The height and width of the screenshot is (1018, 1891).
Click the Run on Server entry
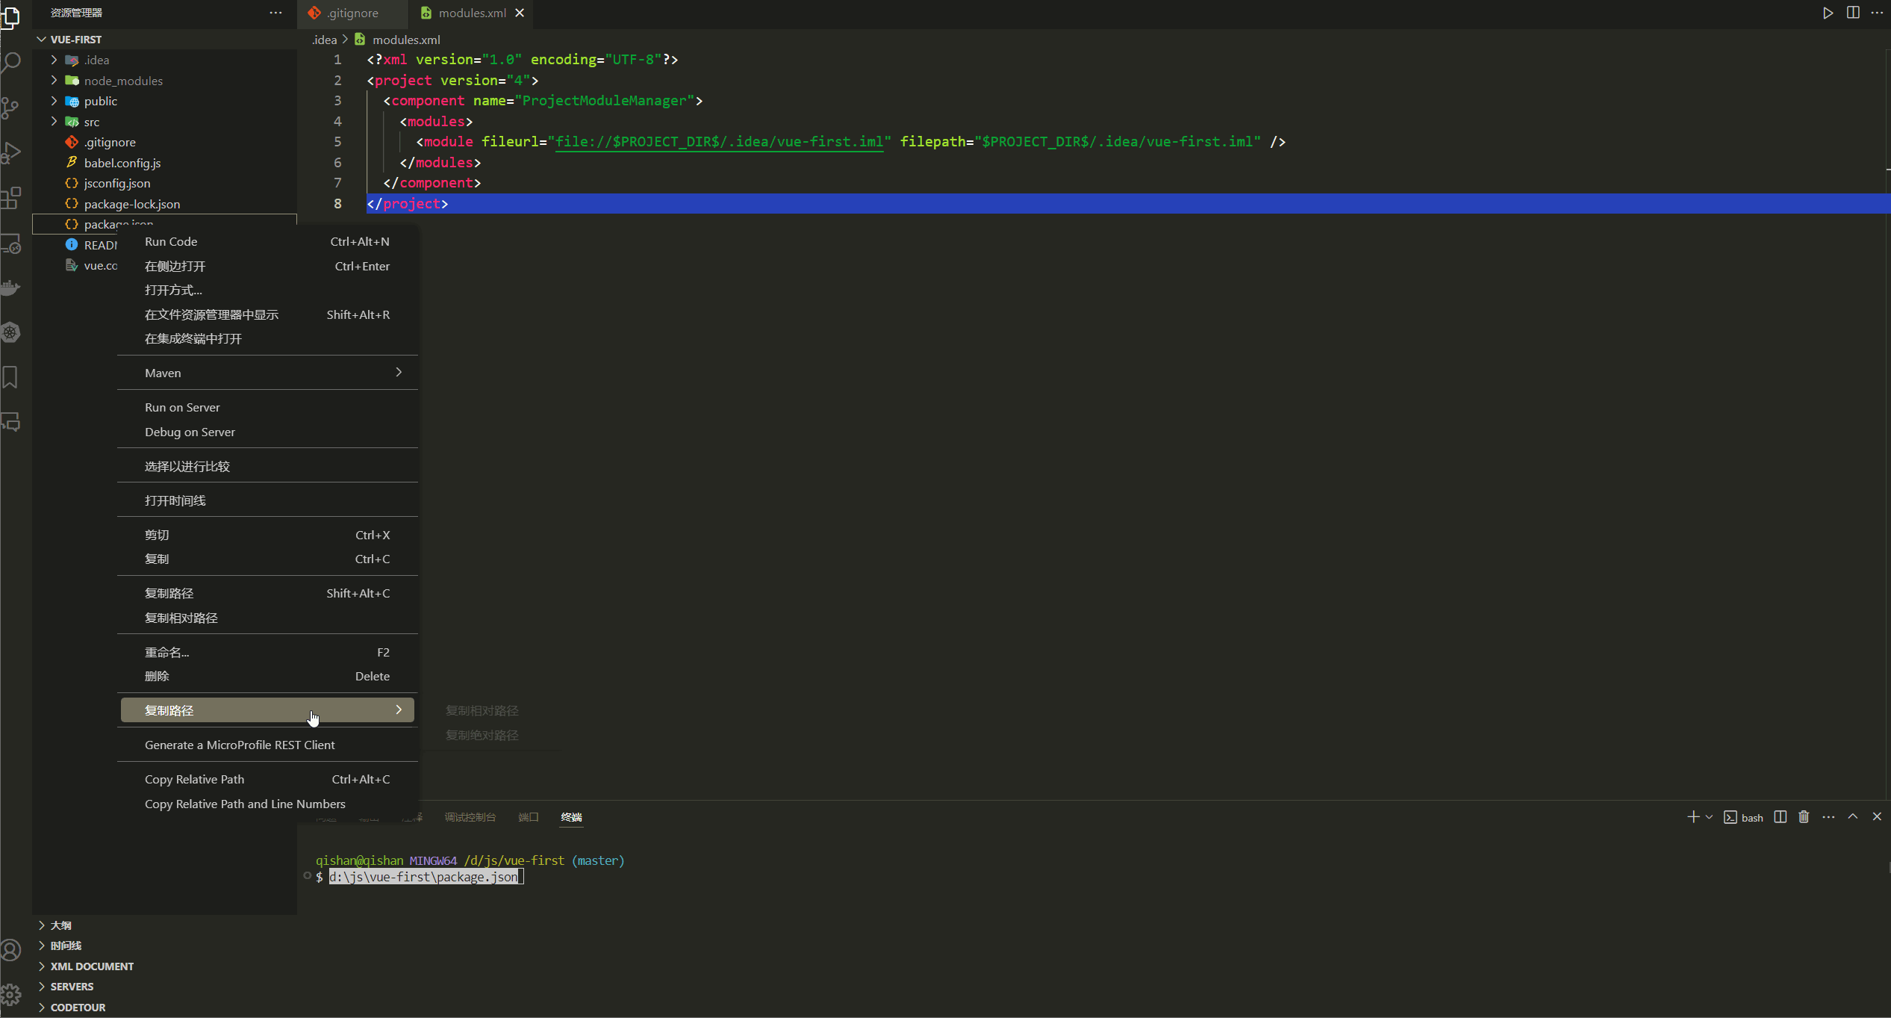pos(182,408)
